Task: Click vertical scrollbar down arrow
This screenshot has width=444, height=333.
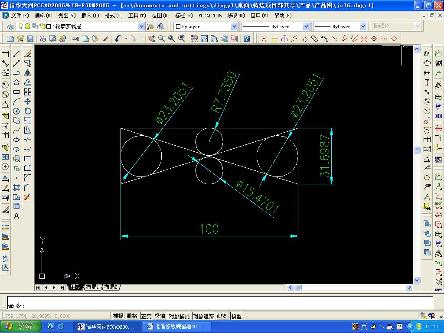Action: tap(417, 281)
